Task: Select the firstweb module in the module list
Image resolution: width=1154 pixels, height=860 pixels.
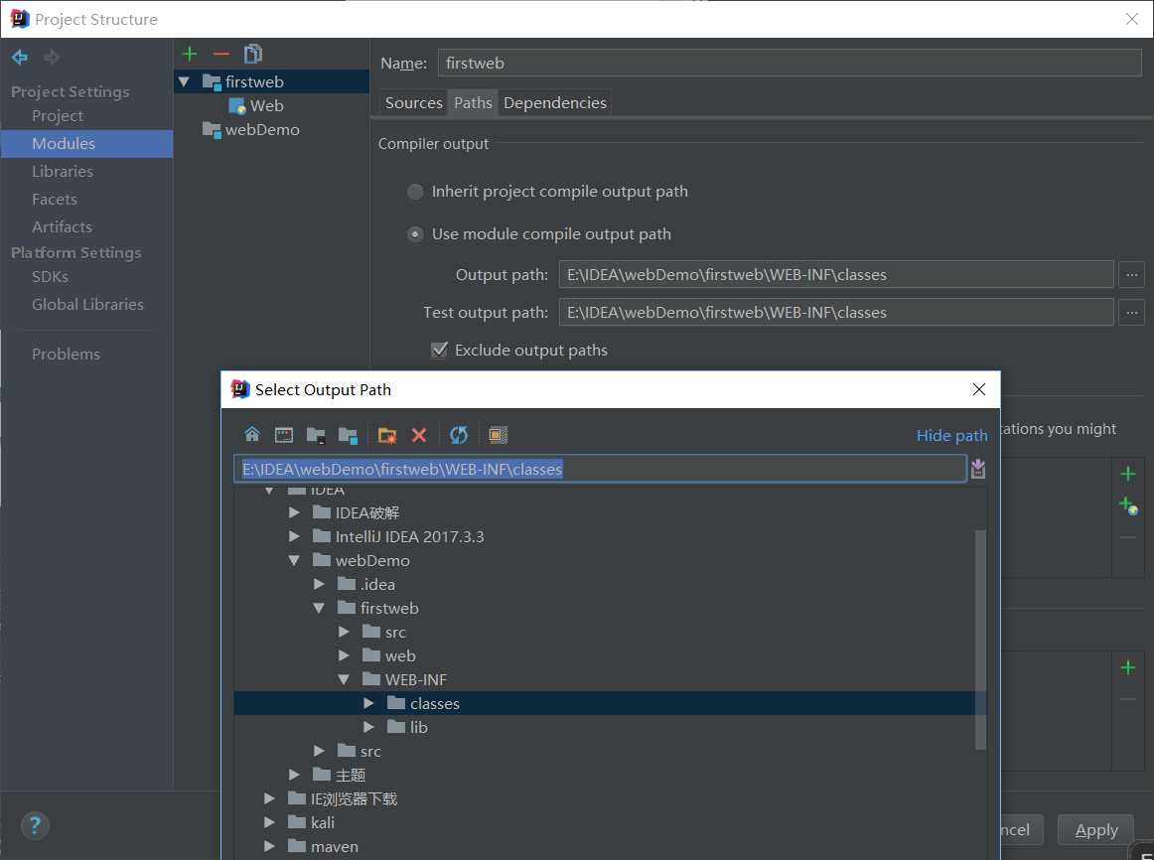Action: coord(271,81)
